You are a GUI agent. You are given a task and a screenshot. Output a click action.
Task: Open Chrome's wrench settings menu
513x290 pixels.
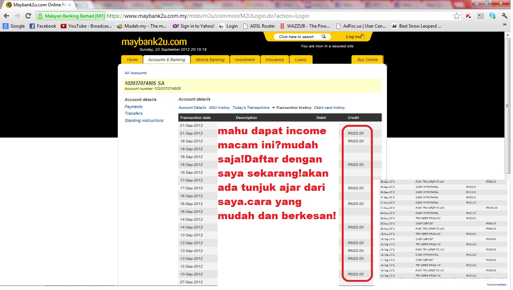[x=504, y=16]
